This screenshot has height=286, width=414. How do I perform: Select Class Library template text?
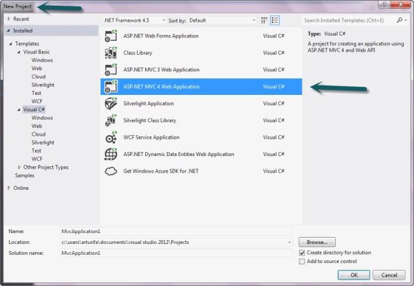coord(138,53)
